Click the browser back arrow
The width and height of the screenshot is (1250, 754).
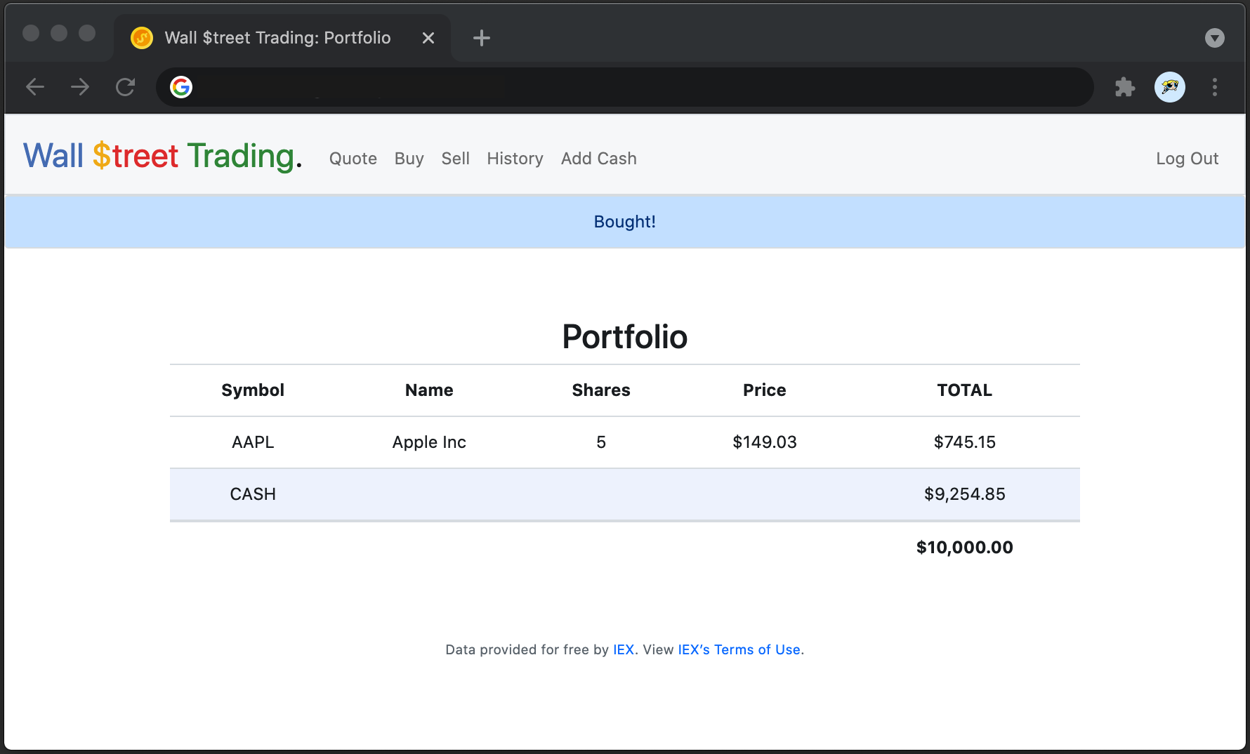tap(35, 87)
